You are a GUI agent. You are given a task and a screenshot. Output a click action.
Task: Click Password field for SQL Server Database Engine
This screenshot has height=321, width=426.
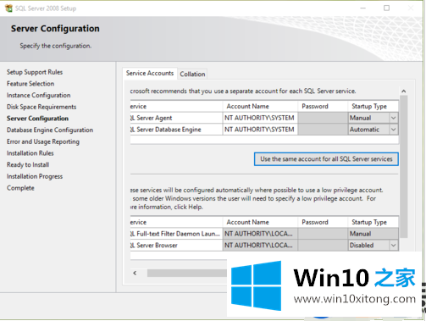tap(323, 130)
